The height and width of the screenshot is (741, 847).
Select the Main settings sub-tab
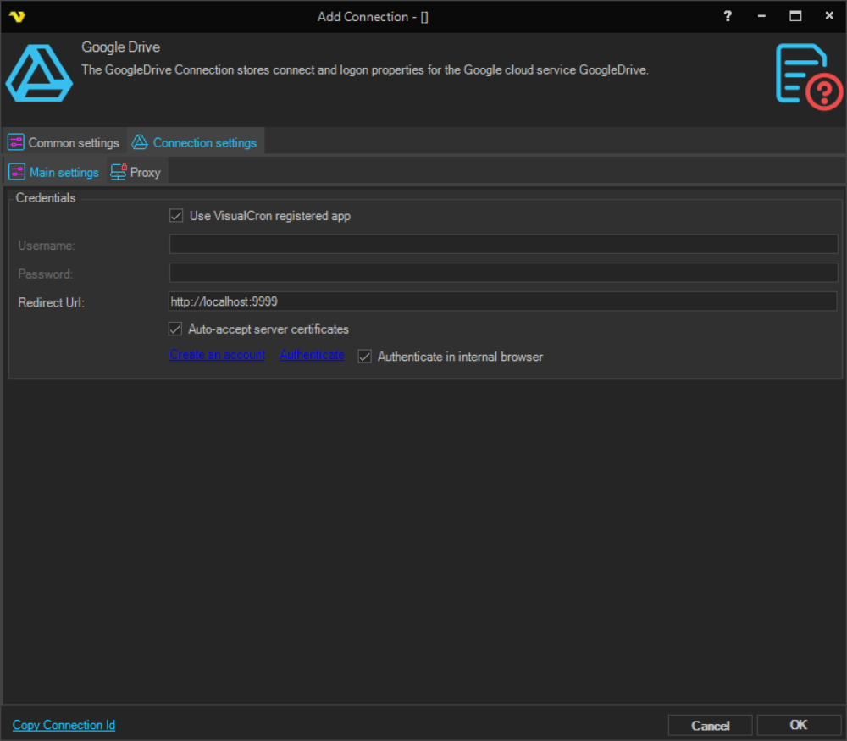64,172
